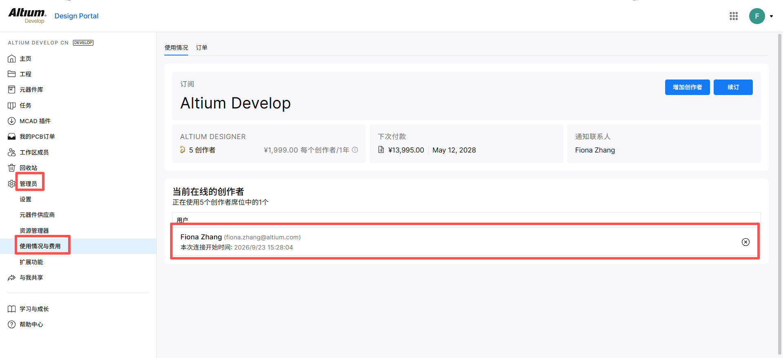Click the download icon beside MCAD 插件
The height and width of the screenshot is (358, 783).
(11, 121)
